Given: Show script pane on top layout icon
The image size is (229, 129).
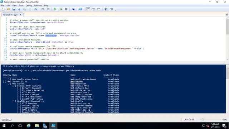Looking at the screenshot, I should coord(88,9).
